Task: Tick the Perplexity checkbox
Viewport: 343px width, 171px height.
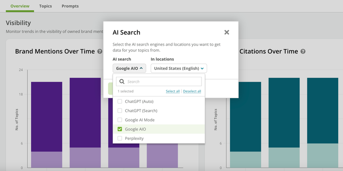Action: [x=120, y=139]
